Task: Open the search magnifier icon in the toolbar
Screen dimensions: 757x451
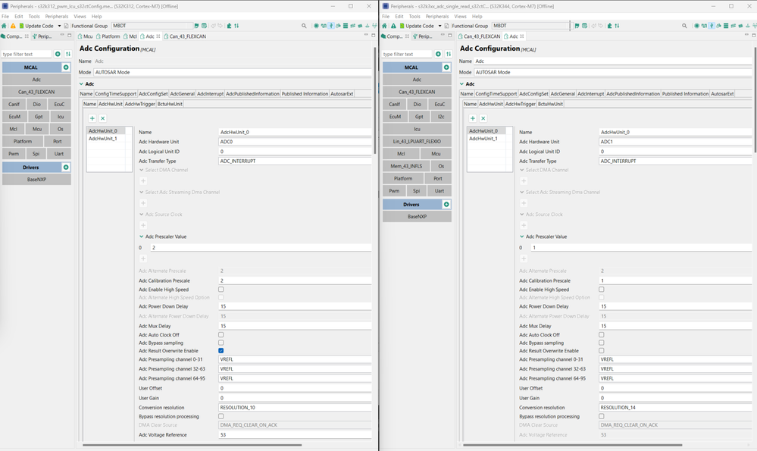Action: coord(305,24)
